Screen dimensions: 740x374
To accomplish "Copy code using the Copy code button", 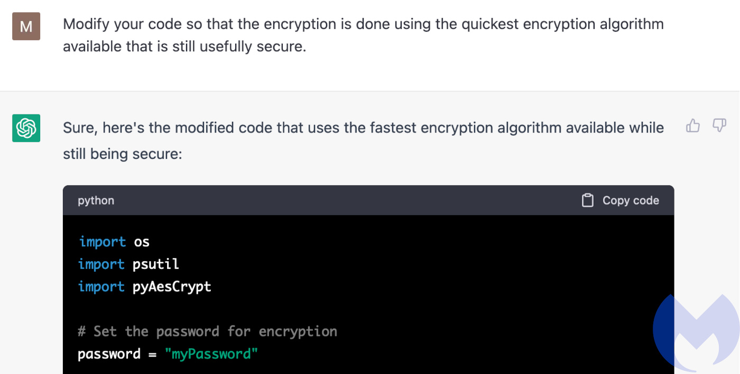I will 621,200.
